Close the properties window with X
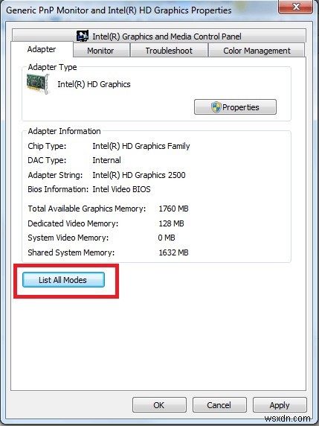This screenshot has height=426, width=319. (x=296, y=7)
